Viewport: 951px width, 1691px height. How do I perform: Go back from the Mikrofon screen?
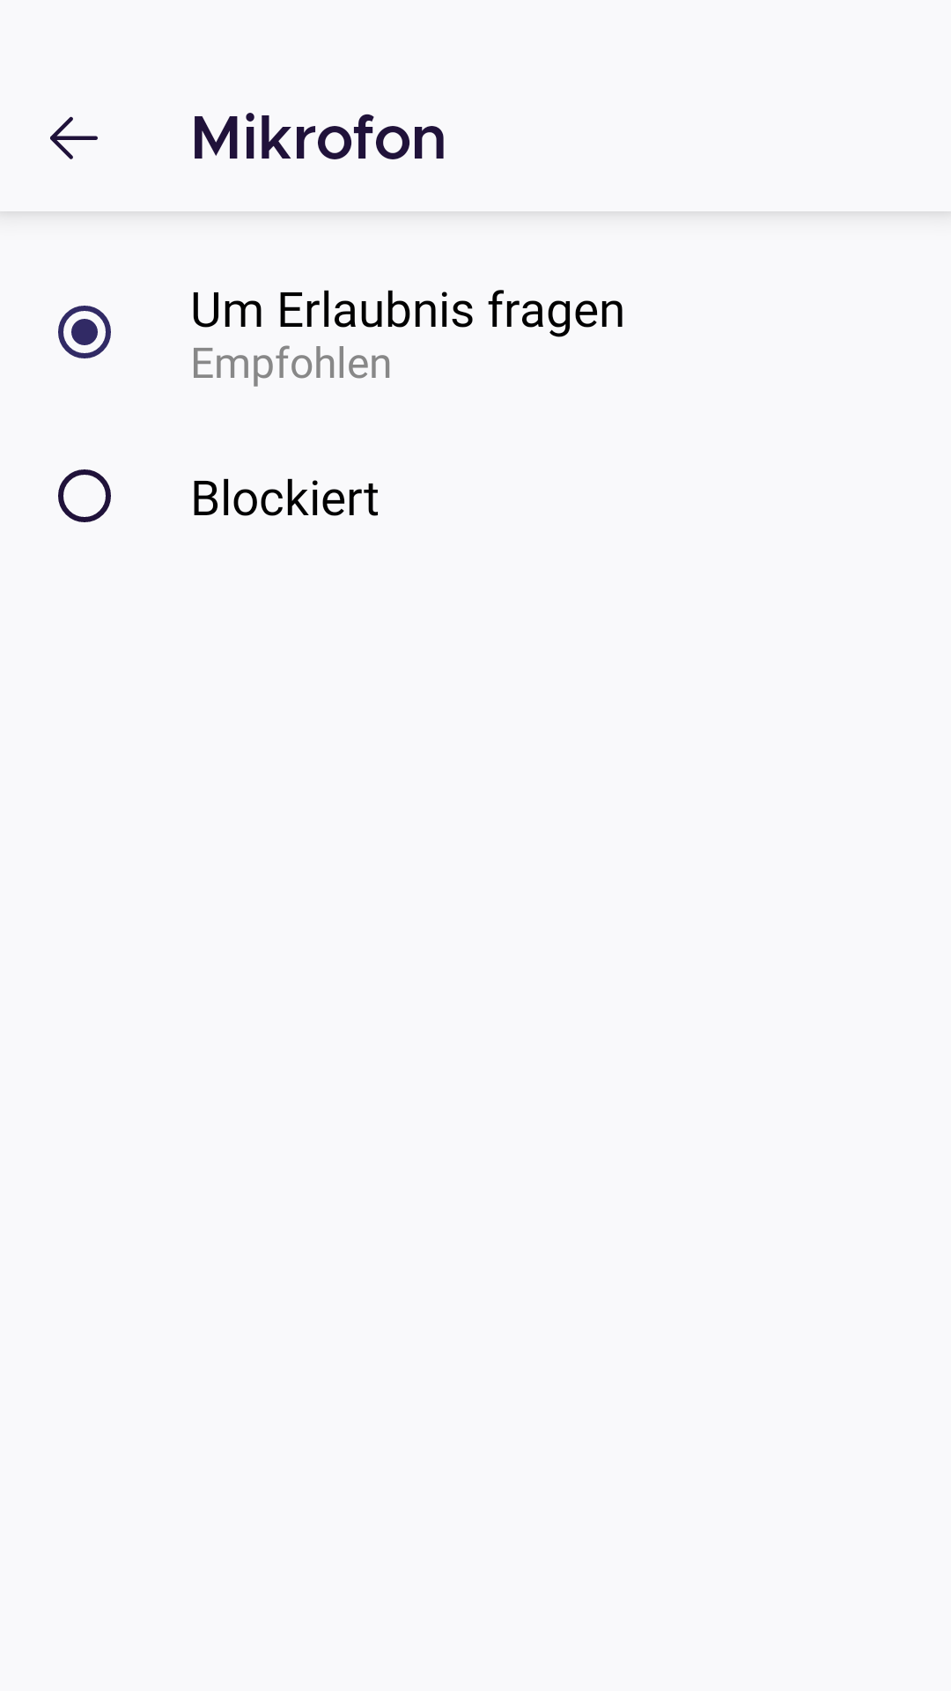click(x=74, y=138)
